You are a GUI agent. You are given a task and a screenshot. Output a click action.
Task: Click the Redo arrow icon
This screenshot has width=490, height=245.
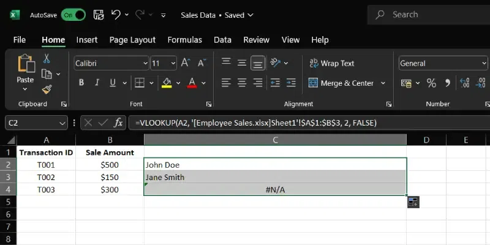(x=140, y=15)
